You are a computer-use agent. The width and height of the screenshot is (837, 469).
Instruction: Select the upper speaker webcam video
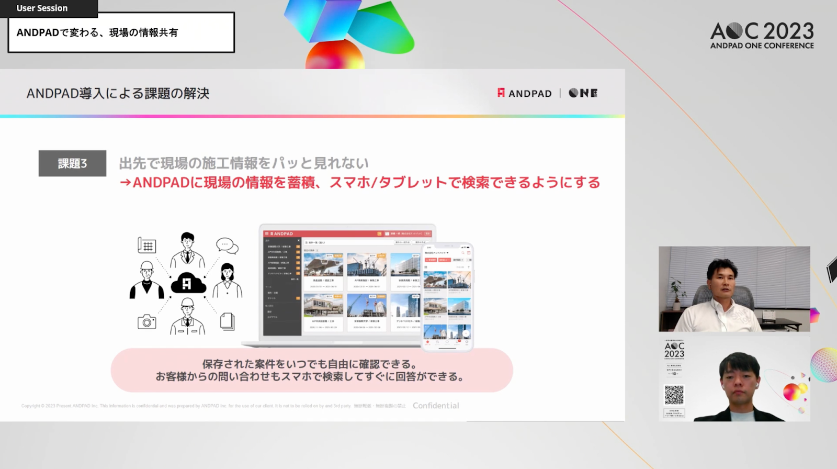coord(734,289)
